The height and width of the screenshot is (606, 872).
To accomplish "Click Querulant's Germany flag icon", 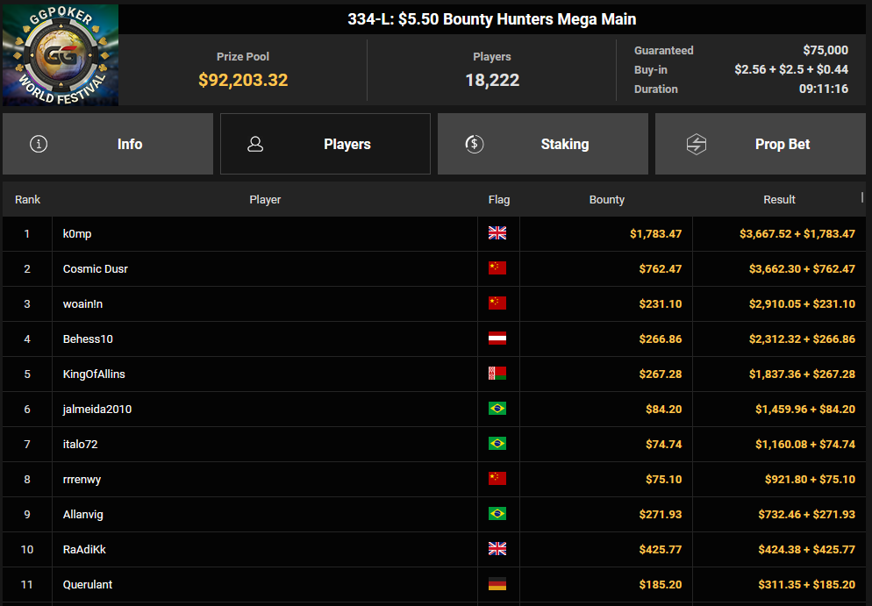I will click(x=497, y=584).
